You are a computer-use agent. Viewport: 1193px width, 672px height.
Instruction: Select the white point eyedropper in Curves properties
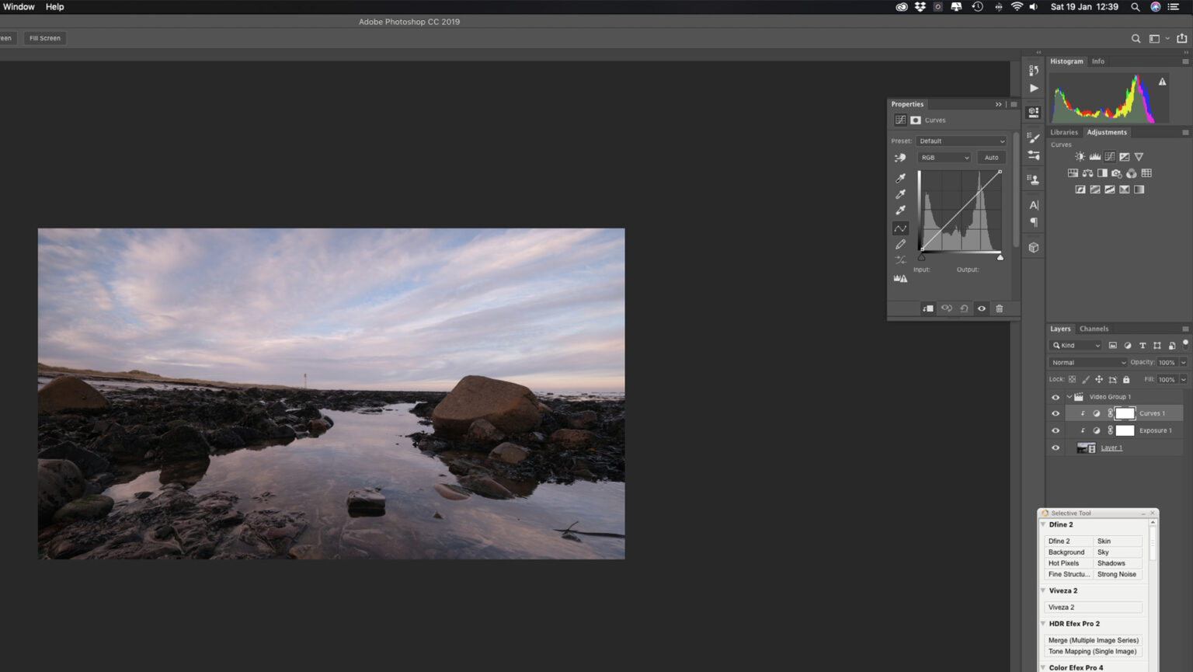(901, 210)
